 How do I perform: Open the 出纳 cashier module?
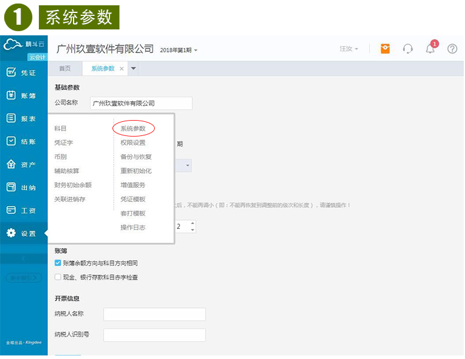(21, 187)
